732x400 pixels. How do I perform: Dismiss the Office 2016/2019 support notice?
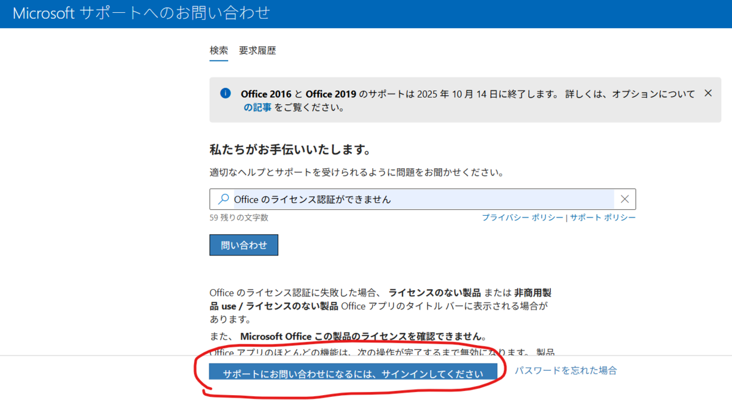coord(708,93)
